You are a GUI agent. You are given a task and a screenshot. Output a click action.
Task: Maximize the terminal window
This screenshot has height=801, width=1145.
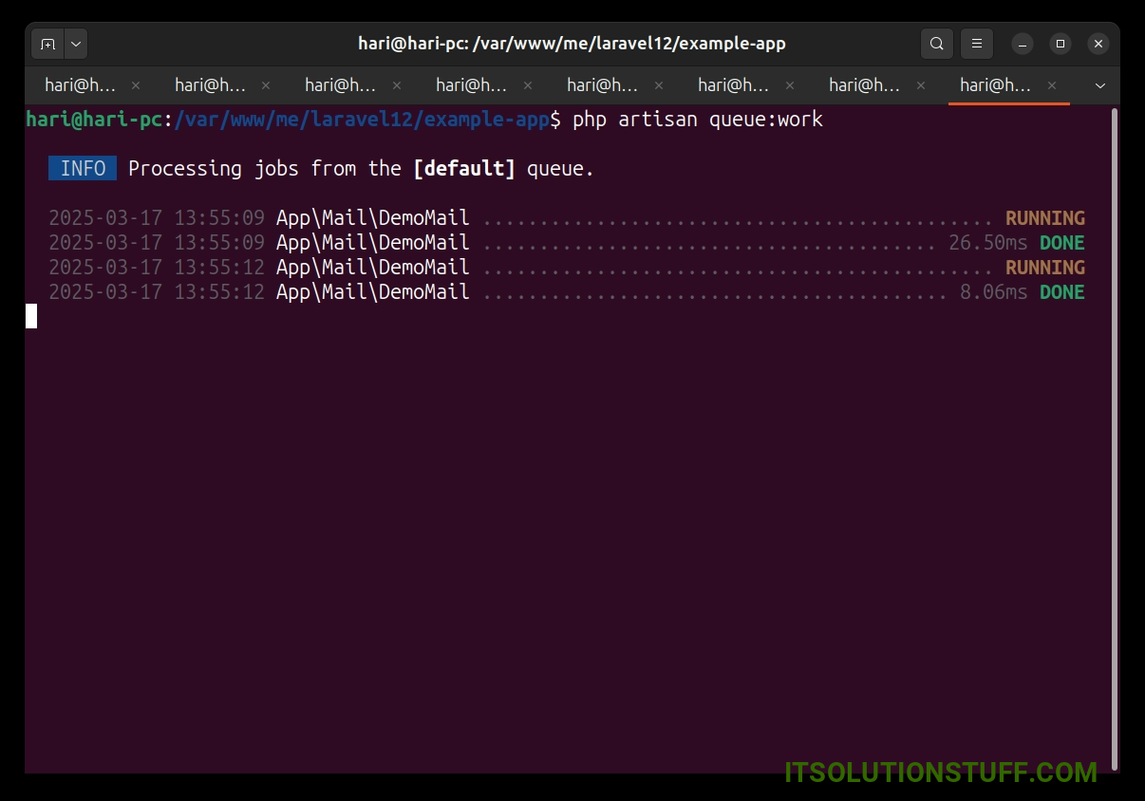coord(1061,44)
